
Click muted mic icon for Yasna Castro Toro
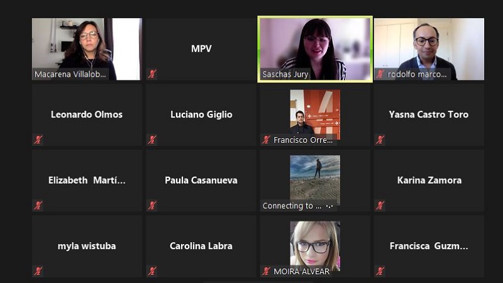point(380,140)
